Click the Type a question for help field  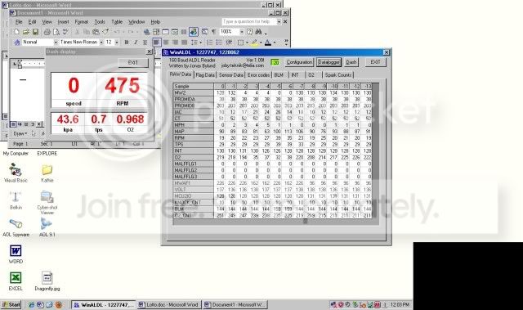tap(249, 22)
